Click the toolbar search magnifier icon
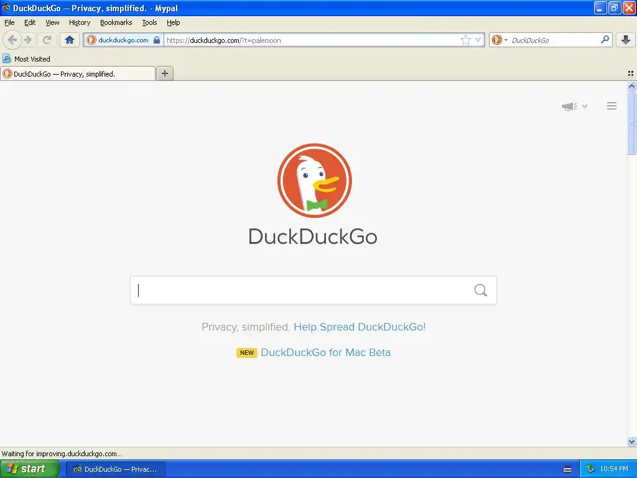 click(605, 40)
